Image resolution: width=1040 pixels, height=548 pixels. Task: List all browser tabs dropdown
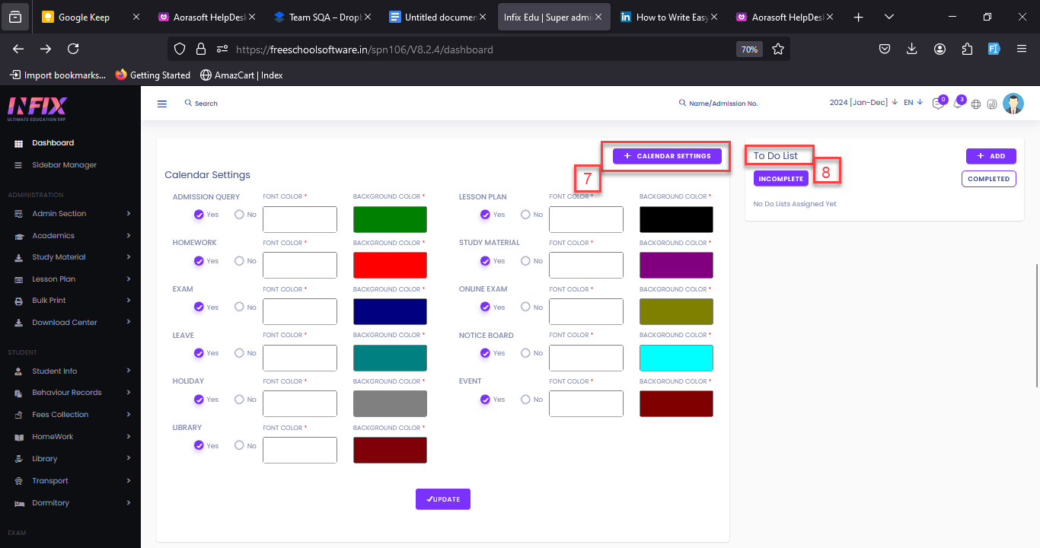[889, 17]
